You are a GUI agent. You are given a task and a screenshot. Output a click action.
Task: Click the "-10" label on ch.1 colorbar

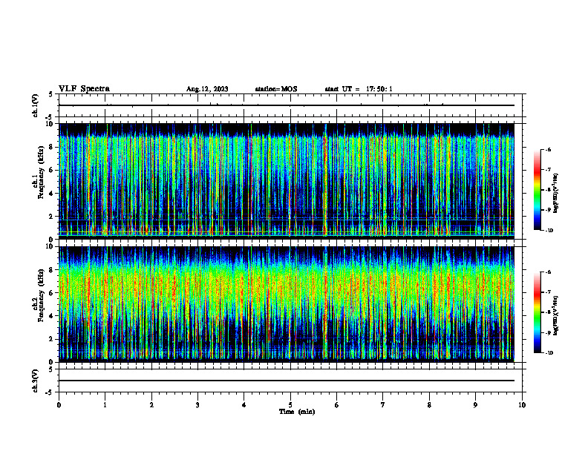549,231
